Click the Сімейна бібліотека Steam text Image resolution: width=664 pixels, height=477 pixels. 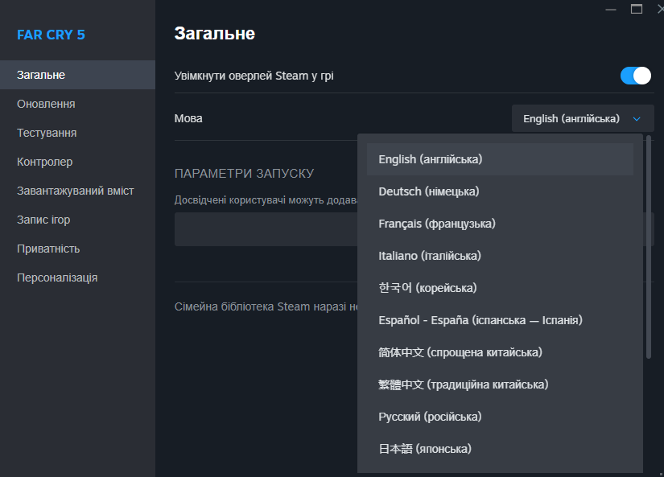pos(266,306)
